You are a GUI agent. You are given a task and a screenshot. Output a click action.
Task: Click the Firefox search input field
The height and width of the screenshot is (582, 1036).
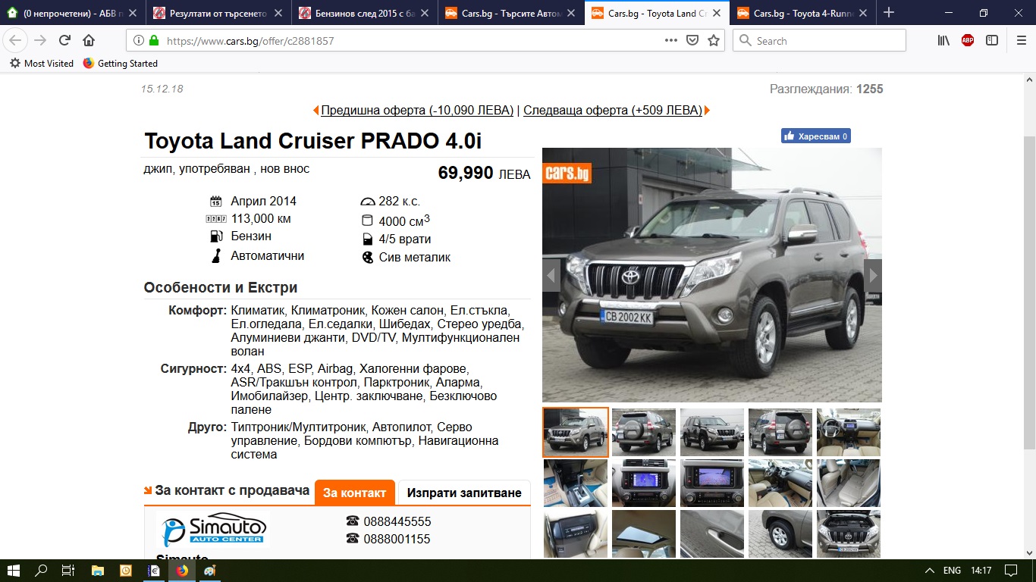(820, 41)
